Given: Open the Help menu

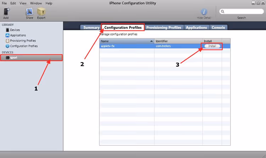Looking at the screenshot, I should point(49,3).
